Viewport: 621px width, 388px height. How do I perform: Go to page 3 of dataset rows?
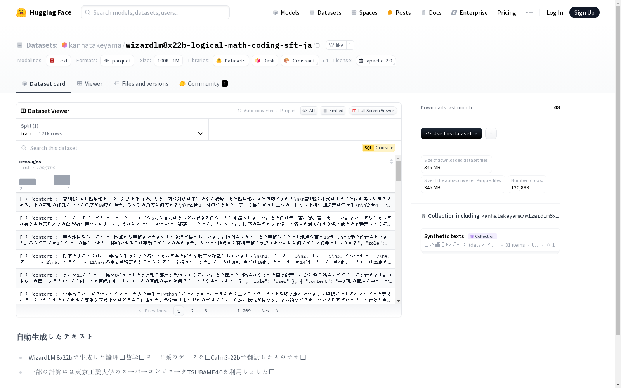coord(206,311)
